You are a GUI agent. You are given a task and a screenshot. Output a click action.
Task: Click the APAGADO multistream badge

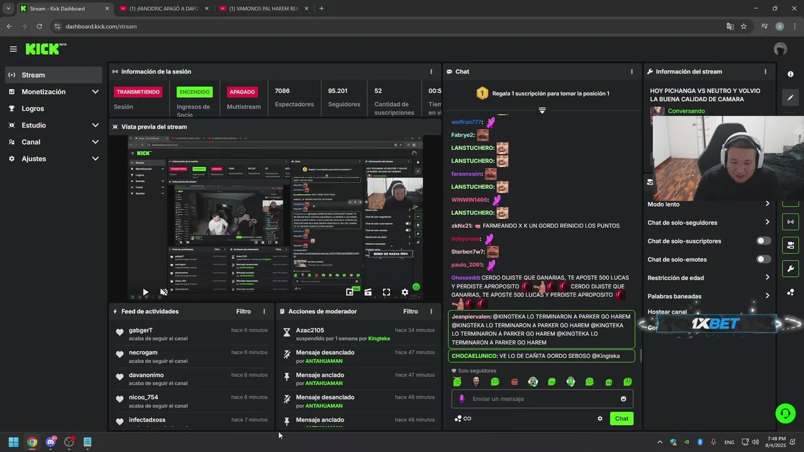point(242,92)
